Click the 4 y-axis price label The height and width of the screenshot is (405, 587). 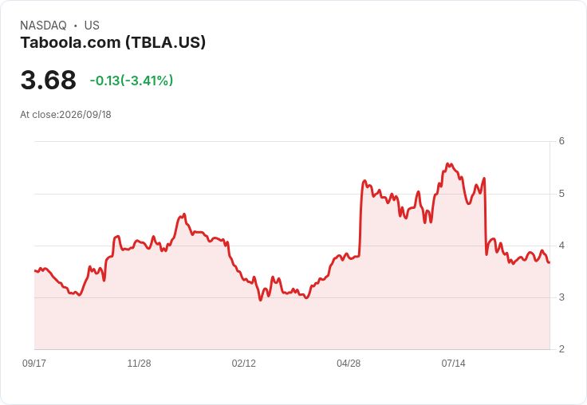coord(561,246)
